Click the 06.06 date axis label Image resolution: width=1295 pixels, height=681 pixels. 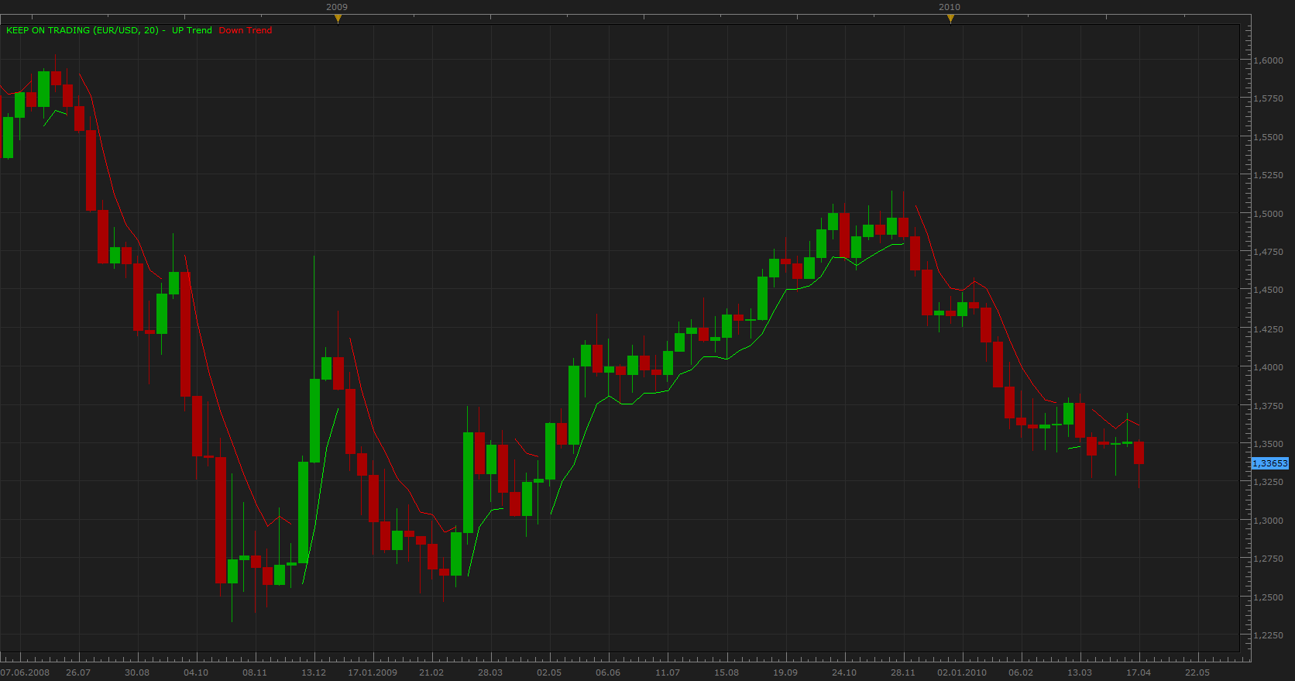tap(608, 672)
